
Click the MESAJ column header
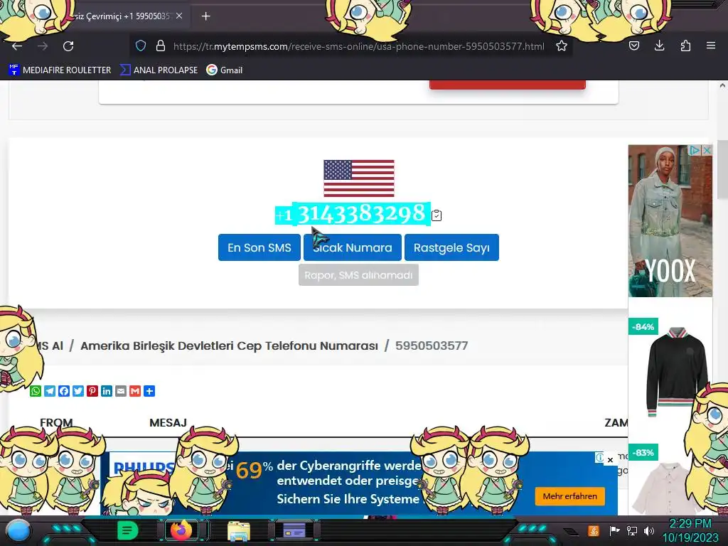pyautogui.click(x=168, y=422)
